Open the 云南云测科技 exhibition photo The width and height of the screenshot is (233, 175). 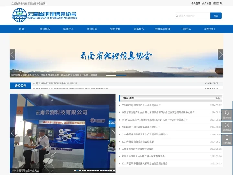tap(62, 133)
